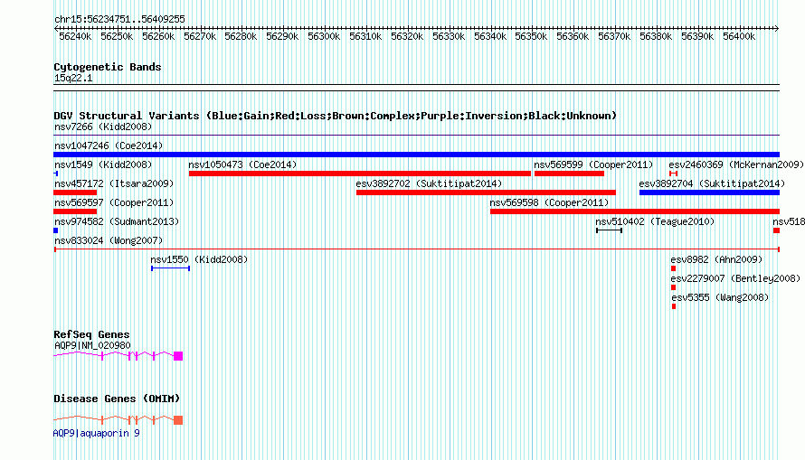The image size is (805, 460).
Task: Click the nsv510402 (Teague2010) black bracket
Action: point(609,230)
